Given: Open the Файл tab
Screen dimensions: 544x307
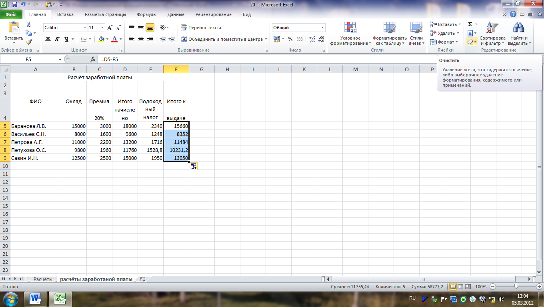Looking at the screenshot, I should pyautogui.click(x=11, y=14).
